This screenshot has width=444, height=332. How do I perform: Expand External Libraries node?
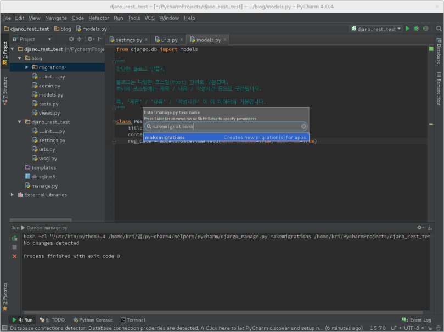(x=12, y=195)
